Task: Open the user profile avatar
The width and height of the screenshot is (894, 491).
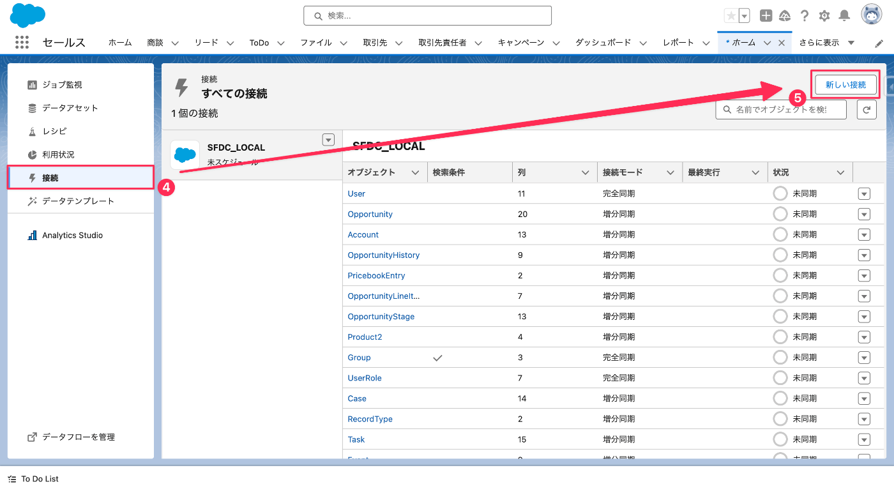Action: 872,15
